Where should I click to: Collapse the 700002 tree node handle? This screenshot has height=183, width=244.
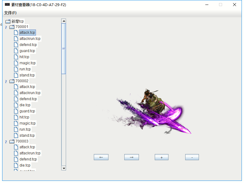point(6,81)
